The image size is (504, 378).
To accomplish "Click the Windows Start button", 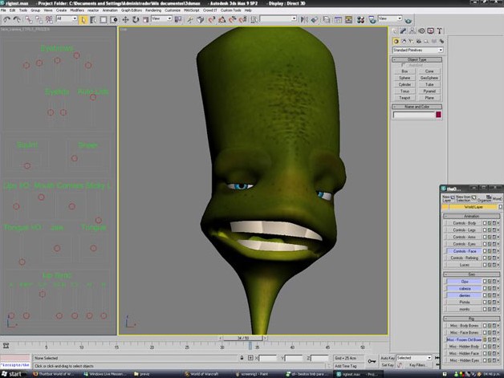I will 11,373.
